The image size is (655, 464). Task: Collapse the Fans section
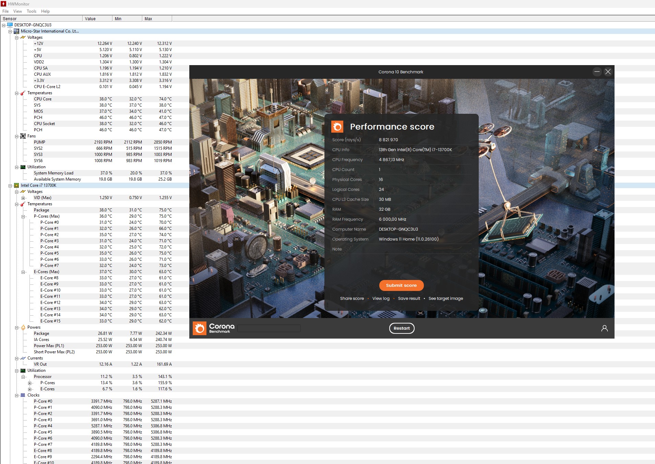click(x=16, y=136)
